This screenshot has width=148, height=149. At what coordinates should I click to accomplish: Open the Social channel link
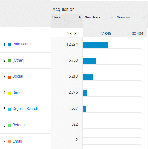point(18,76)
